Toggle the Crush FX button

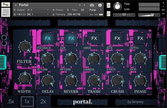117,38
